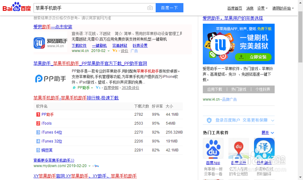Screen dimensions: 303x180
Task: Open 363条评价 link
Action: click(130, 88)
